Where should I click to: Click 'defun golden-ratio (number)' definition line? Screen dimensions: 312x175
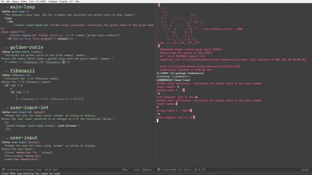coord(22,52)
